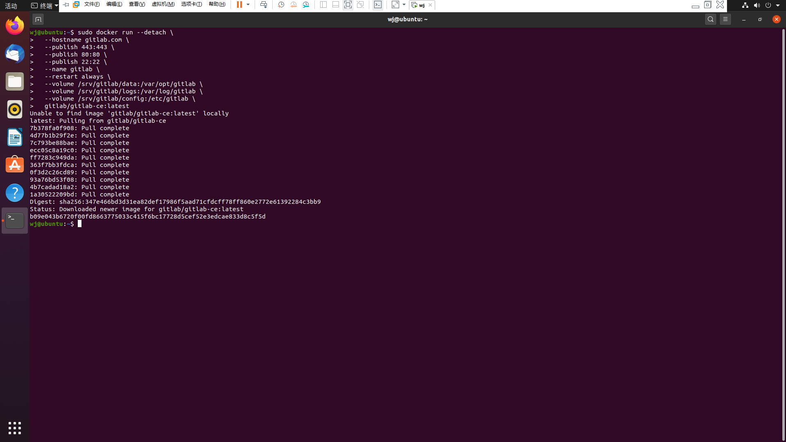Show all applications grid
Screen dimensions: 786x442
tap(15, 428)
